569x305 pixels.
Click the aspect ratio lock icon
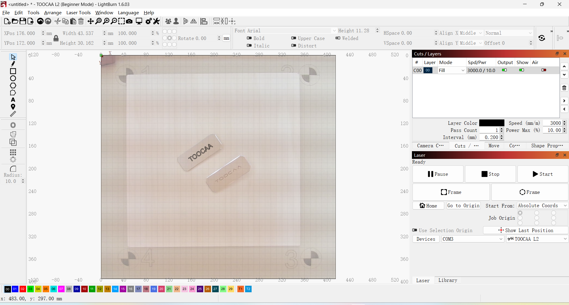coord(56,38)
